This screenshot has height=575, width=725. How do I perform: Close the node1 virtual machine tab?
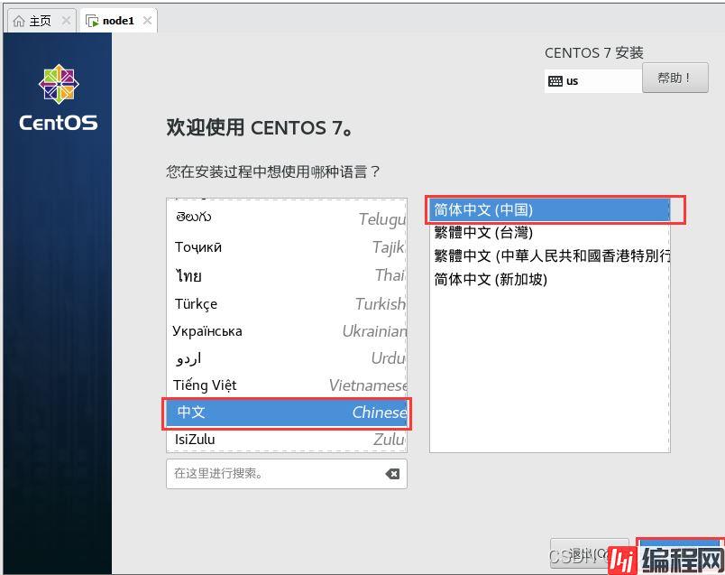(147, 21)
